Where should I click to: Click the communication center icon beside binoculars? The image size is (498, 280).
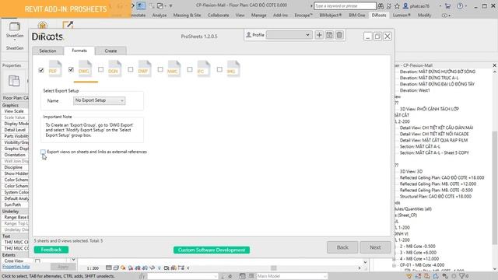tap(389, 5)
